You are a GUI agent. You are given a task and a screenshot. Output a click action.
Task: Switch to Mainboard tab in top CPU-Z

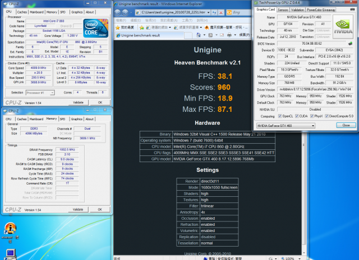(x=36, y=12)
